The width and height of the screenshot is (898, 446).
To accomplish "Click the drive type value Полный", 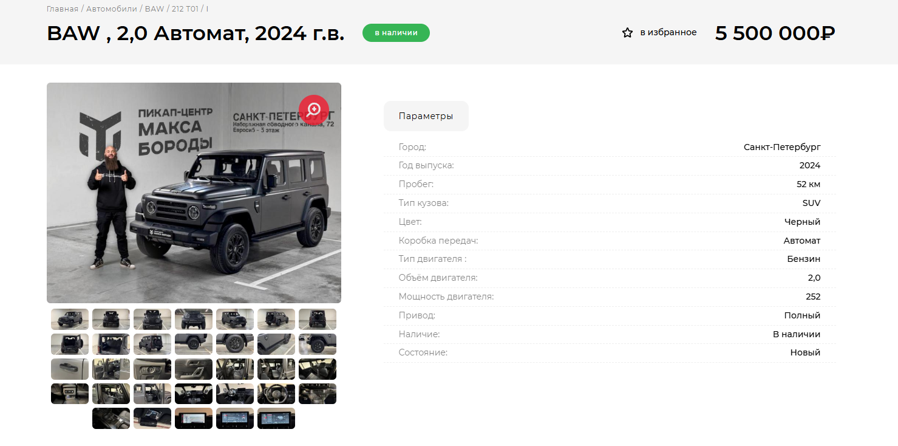I will (x=802, y=315).
